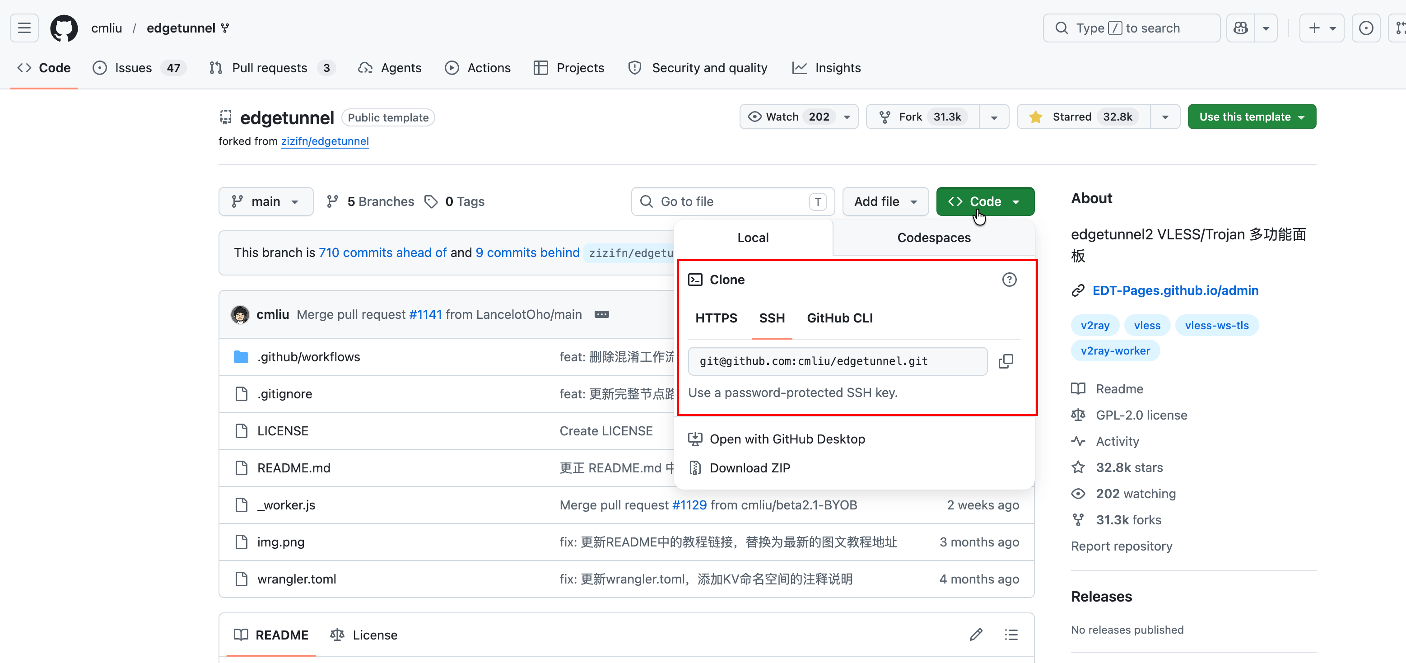
Task: Select the SSH clone option
Action: pos(772,318)
